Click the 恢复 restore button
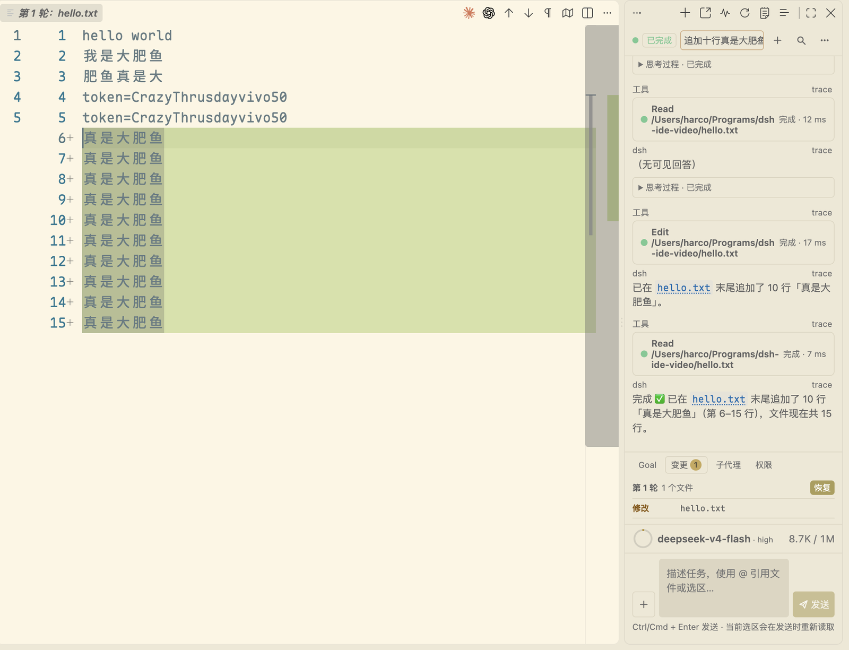 point(822,488)
